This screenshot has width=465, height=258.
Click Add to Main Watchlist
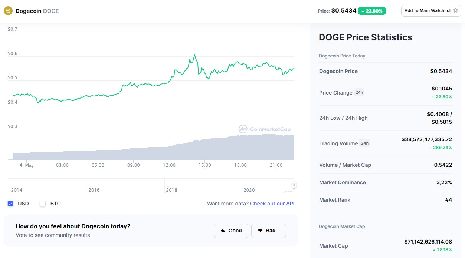pyautogui.click(x=431, y=11)
